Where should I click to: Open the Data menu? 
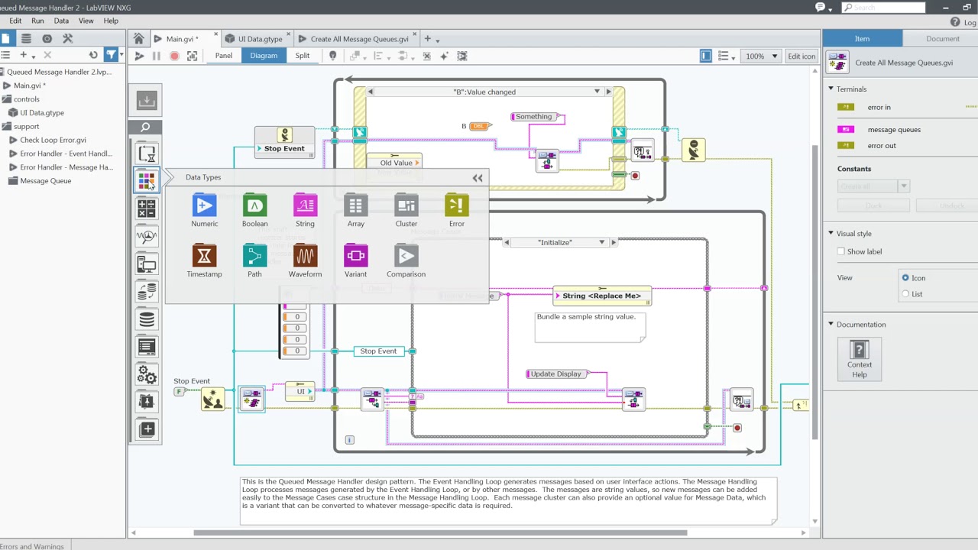click(61, 21)
